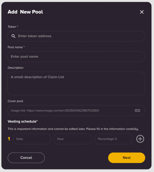Click the Cover pool label
154x172 pixels.
[x=15, y=101]
